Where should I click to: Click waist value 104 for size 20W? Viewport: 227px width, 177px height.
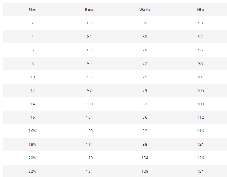coord(145,158)
